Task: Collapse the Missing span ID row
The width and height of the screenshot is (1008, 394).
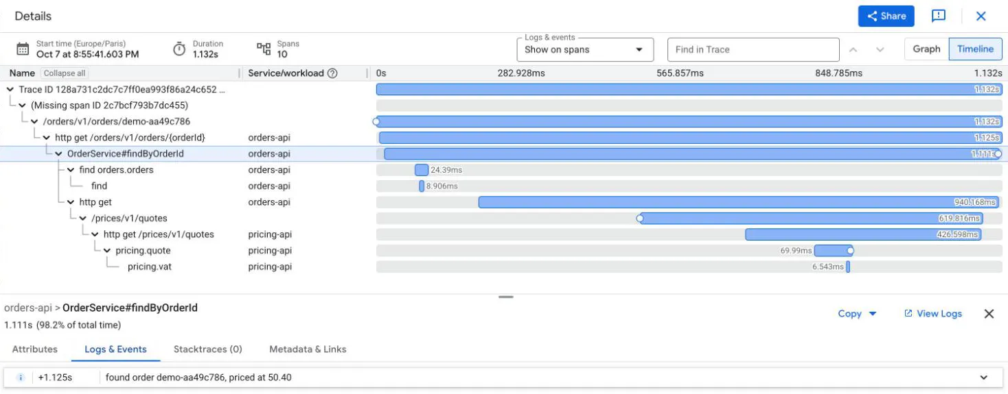Action: click(23, 106)
